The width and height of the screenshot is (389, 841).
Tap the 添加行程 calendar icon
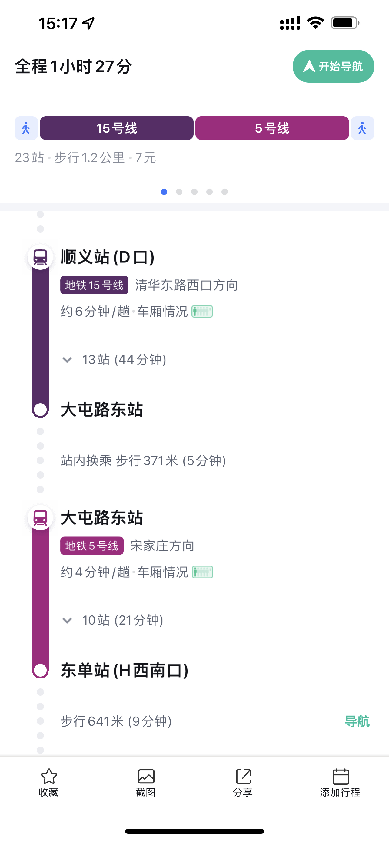(340, 777)
